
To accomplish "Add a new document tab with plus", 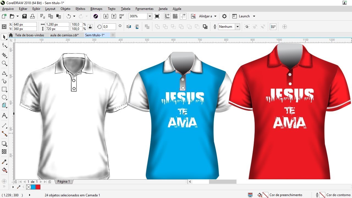I will coord(113,35).
